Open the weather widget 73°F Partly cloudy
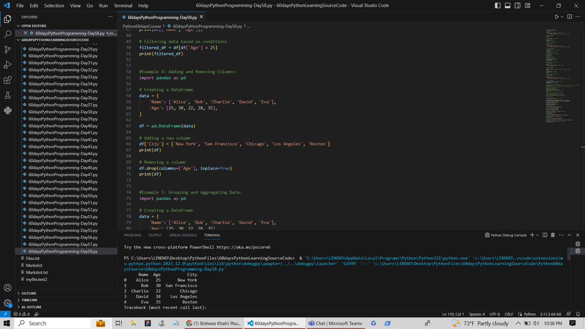This screenshot has height=329, width=585. pyautogui.click(x=480, y=323)
